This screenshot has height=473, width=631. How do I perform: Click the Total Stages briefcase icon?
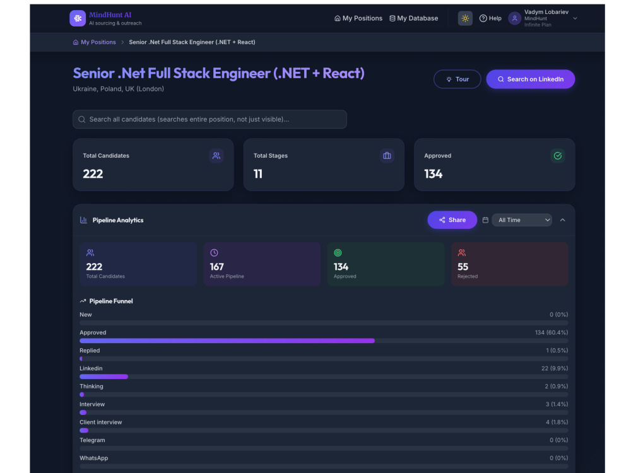[387, 156]
